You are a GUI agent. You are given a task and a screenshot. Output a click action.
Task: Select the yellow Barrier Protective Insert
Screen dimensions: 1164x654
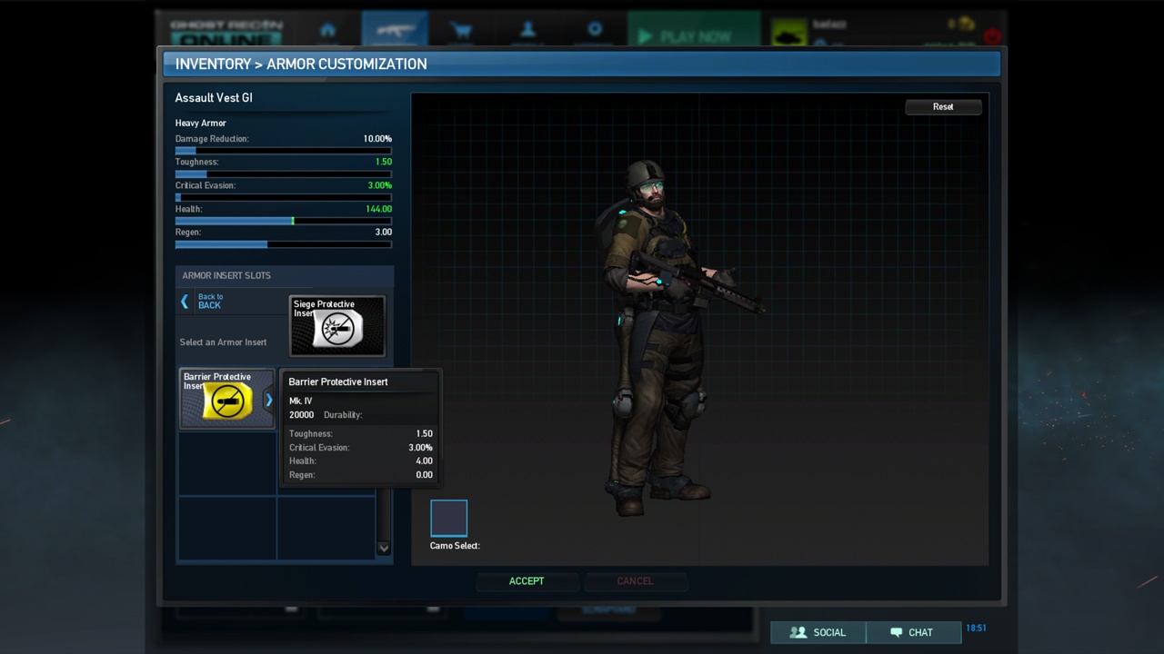point(226,399)
